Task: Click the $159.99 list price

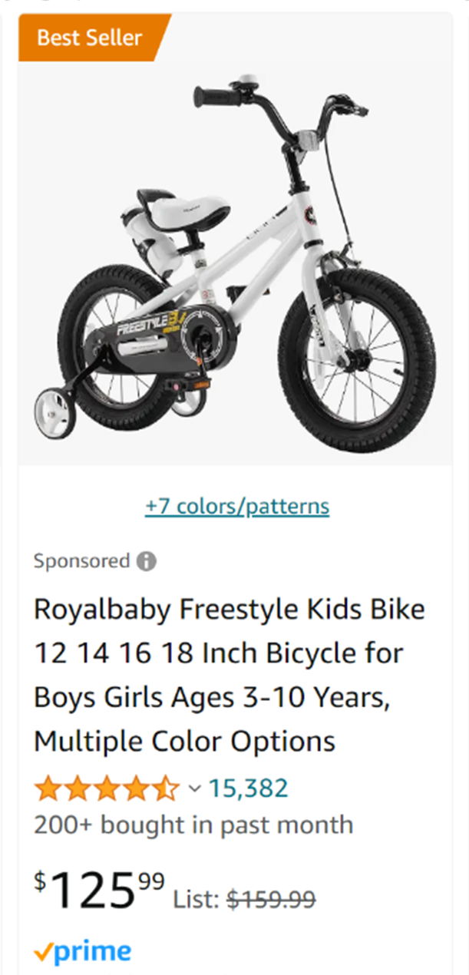Action: [x=272, y=899]
